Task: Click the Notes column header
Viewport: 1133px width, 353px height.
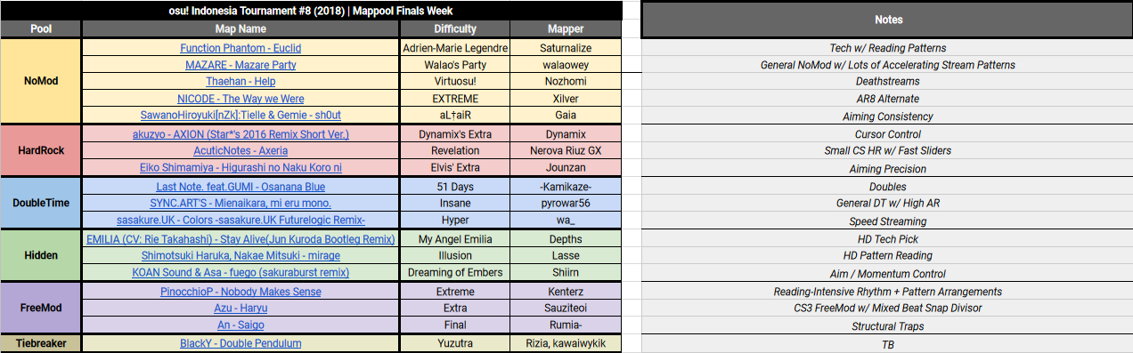Action: pos(887,20)
